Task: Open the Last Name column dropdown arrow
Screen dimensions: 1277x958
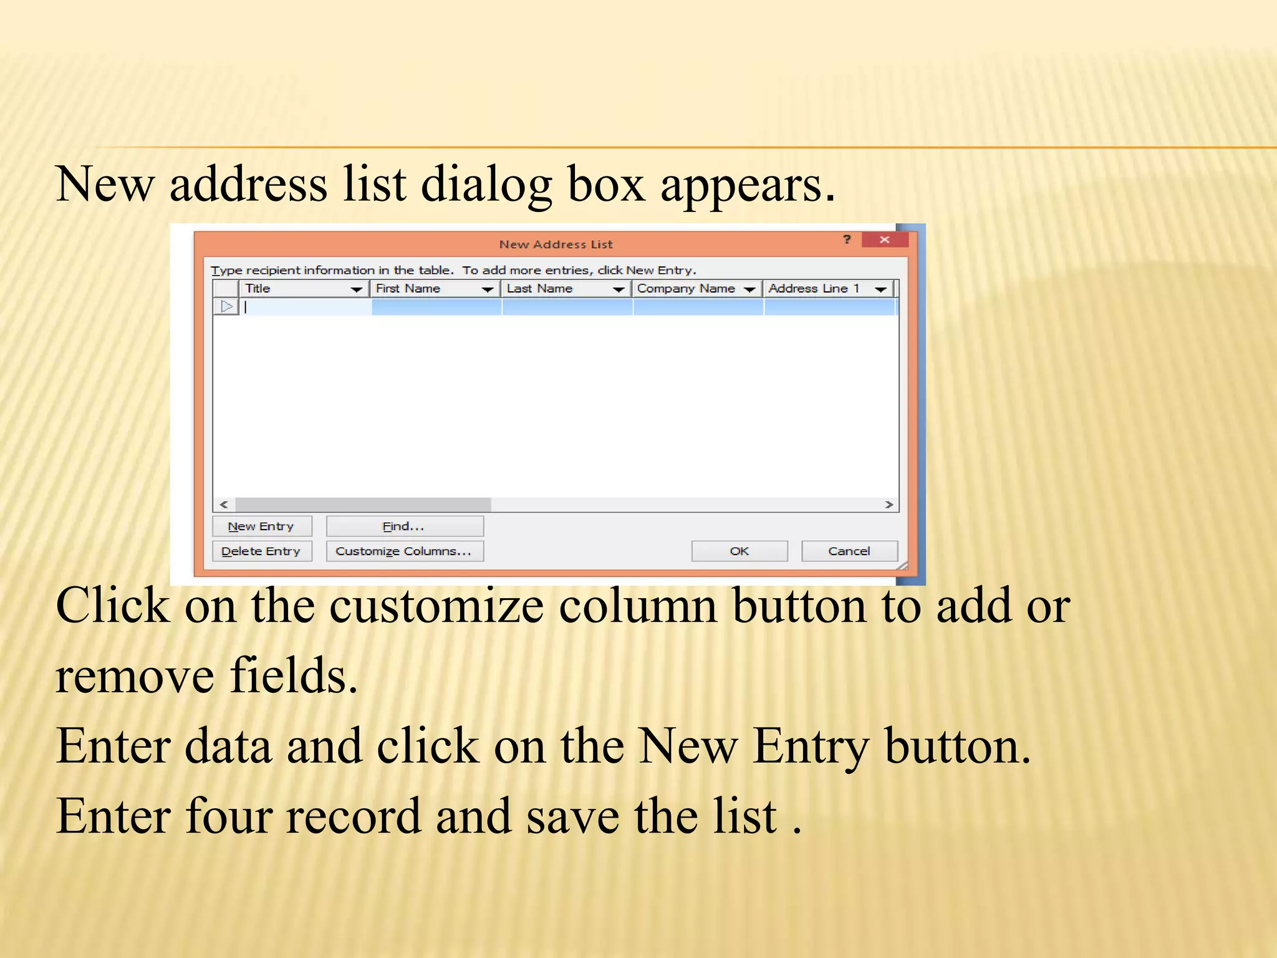Action: coord(619,289)
